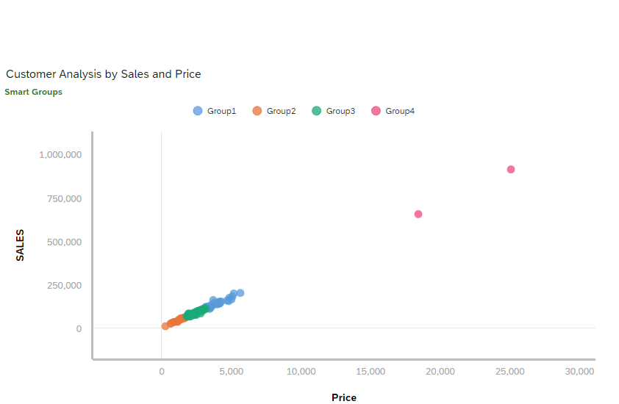Click the SALES axis title

21,245
